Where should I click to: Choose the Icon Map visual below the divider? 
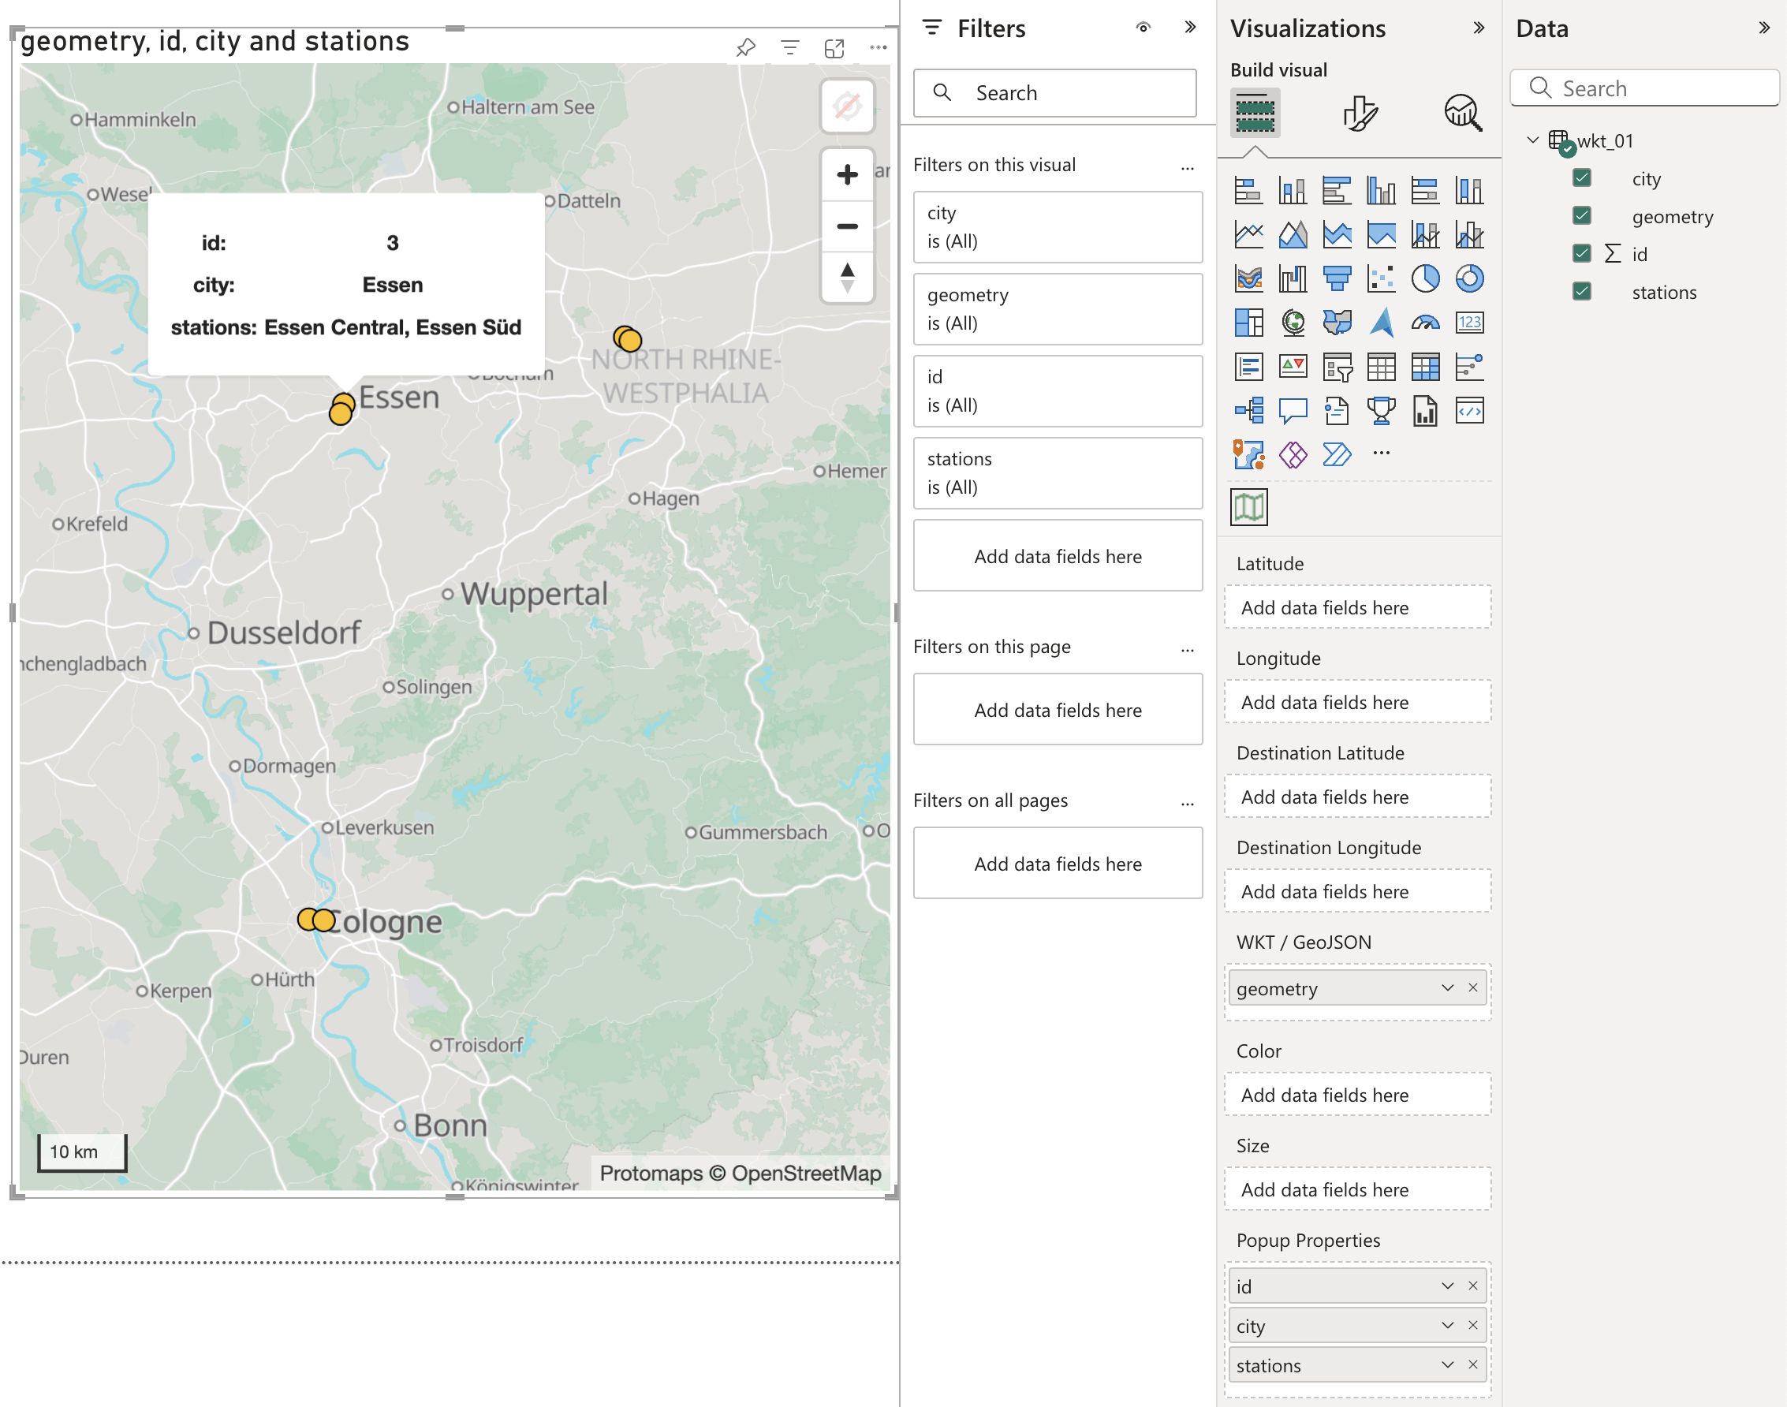point(1248,507)
